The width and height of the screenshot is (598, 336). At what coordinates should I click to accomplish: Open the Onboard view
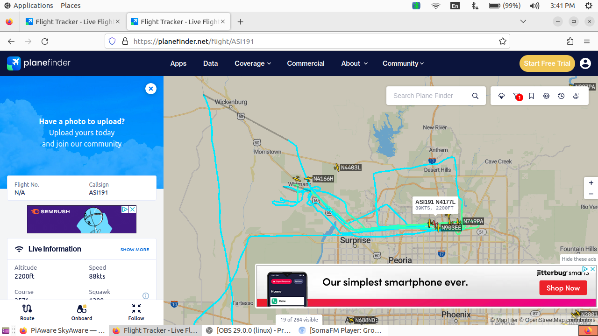click(x=82, y=313)
